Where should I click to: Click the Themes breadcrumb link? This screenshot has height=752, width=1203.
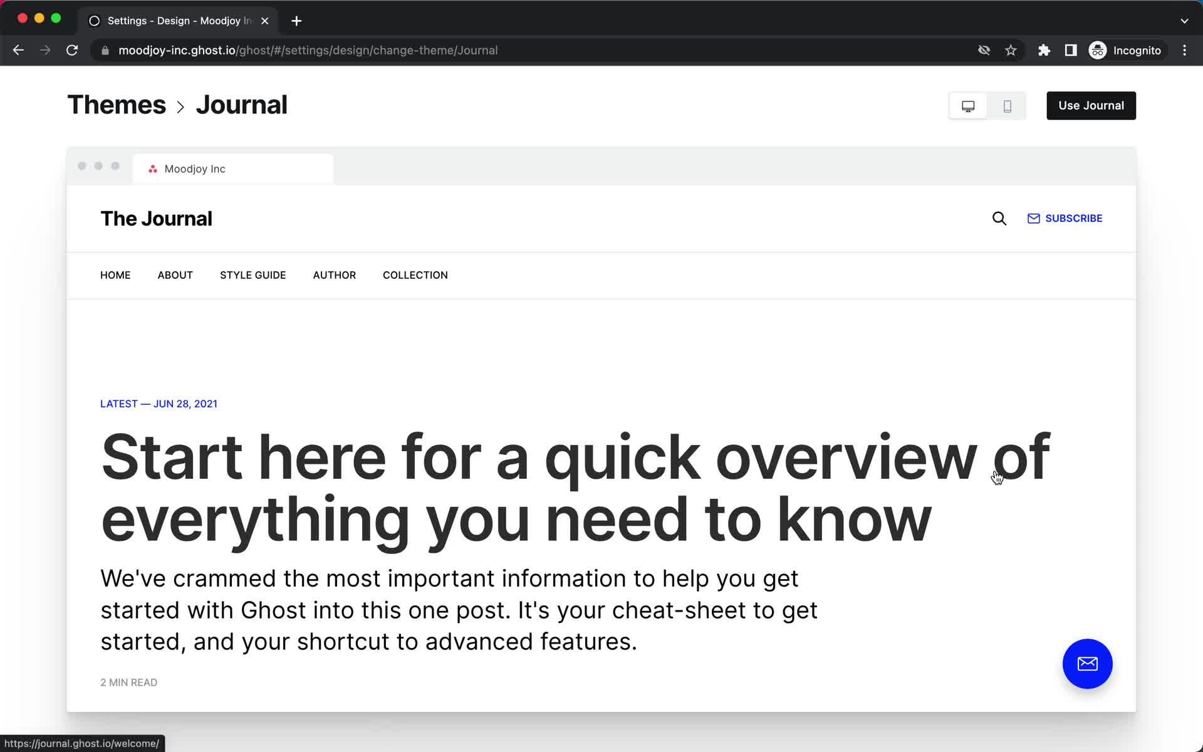[x=116, y=104]
